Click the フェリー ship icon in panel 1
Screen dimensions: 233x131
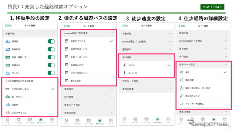click(8, 73)
